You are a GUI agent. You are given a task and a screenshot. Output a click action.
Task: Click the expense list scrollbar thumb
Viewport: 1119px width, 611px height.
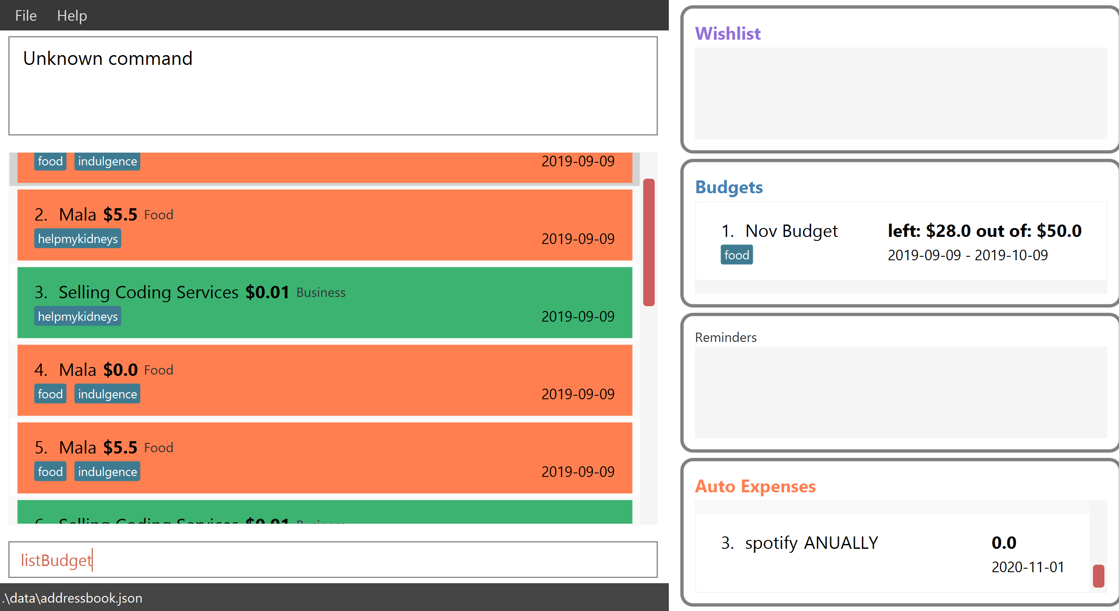(649, 242)
